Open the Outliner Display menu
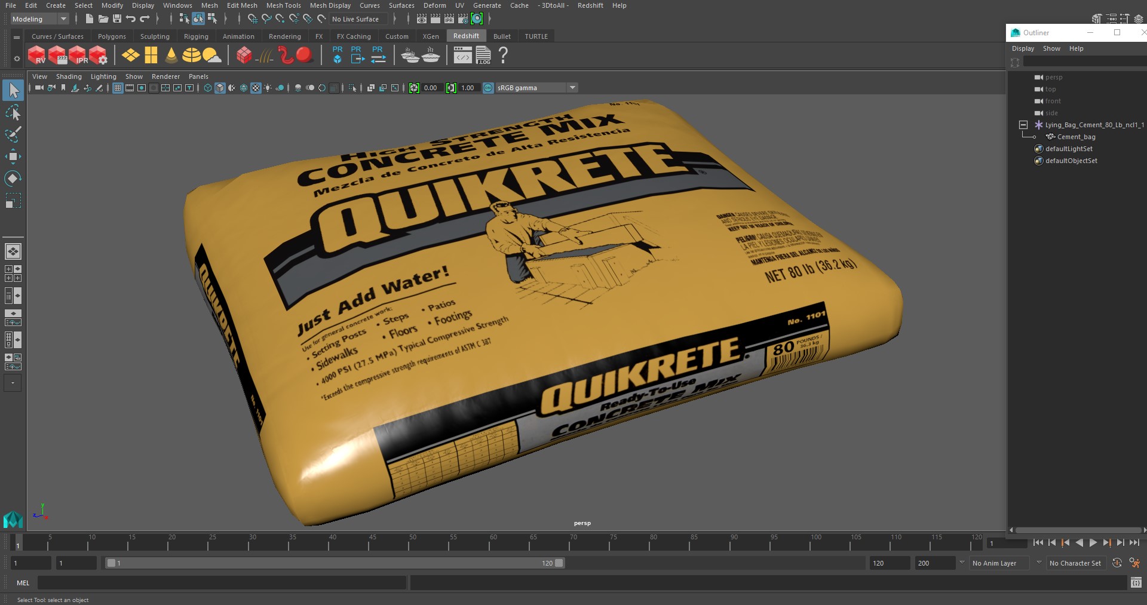The height and width of the screenshot is (605, 1147). (x=1023, y=48)
